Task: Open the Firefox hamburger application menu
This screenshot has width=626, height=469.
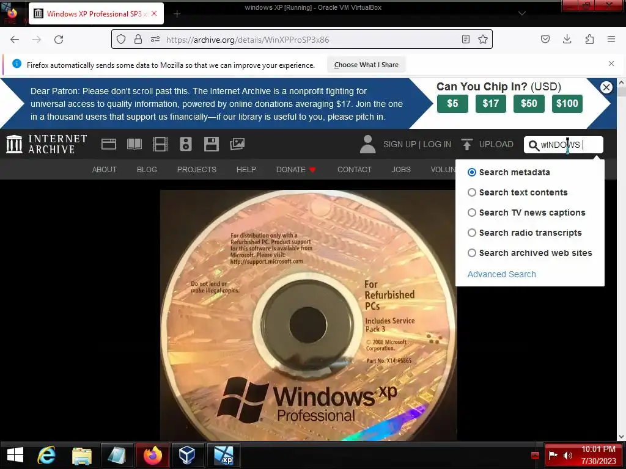Action: [611, 39]
